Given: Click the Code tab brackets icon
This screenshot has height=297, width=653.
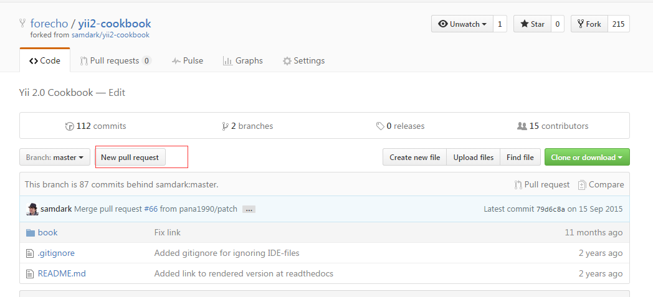Looking at the screenshot, I should (33, 61).
